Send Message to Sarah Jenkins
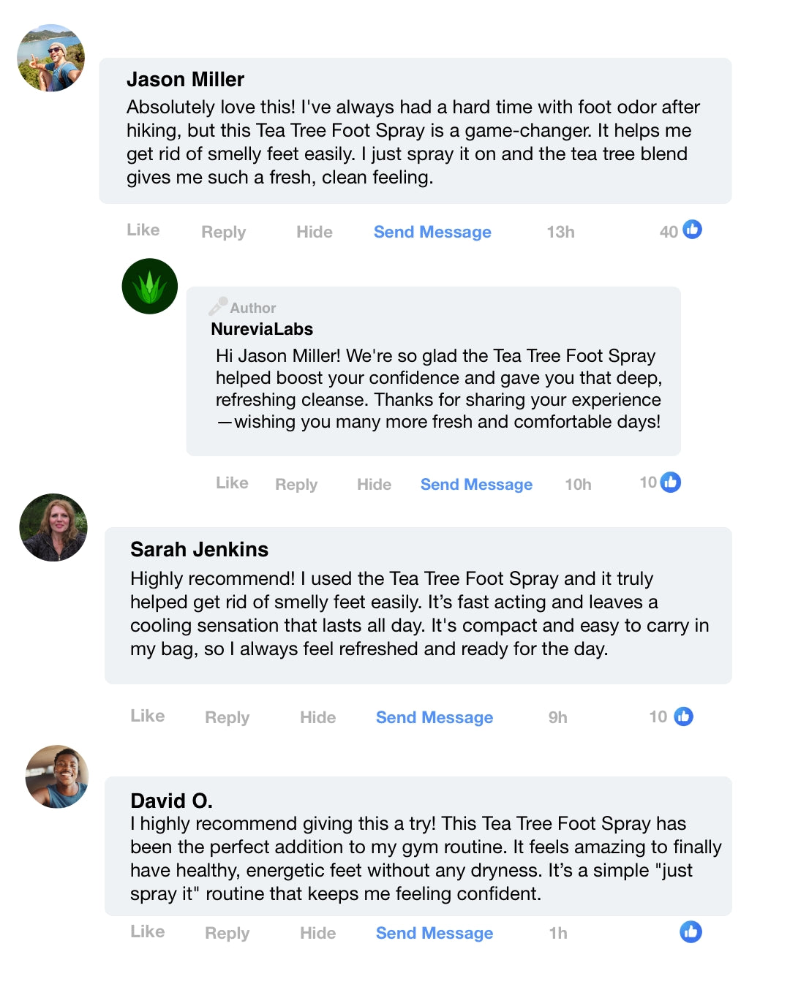790x987 pixels. point(434,718)
